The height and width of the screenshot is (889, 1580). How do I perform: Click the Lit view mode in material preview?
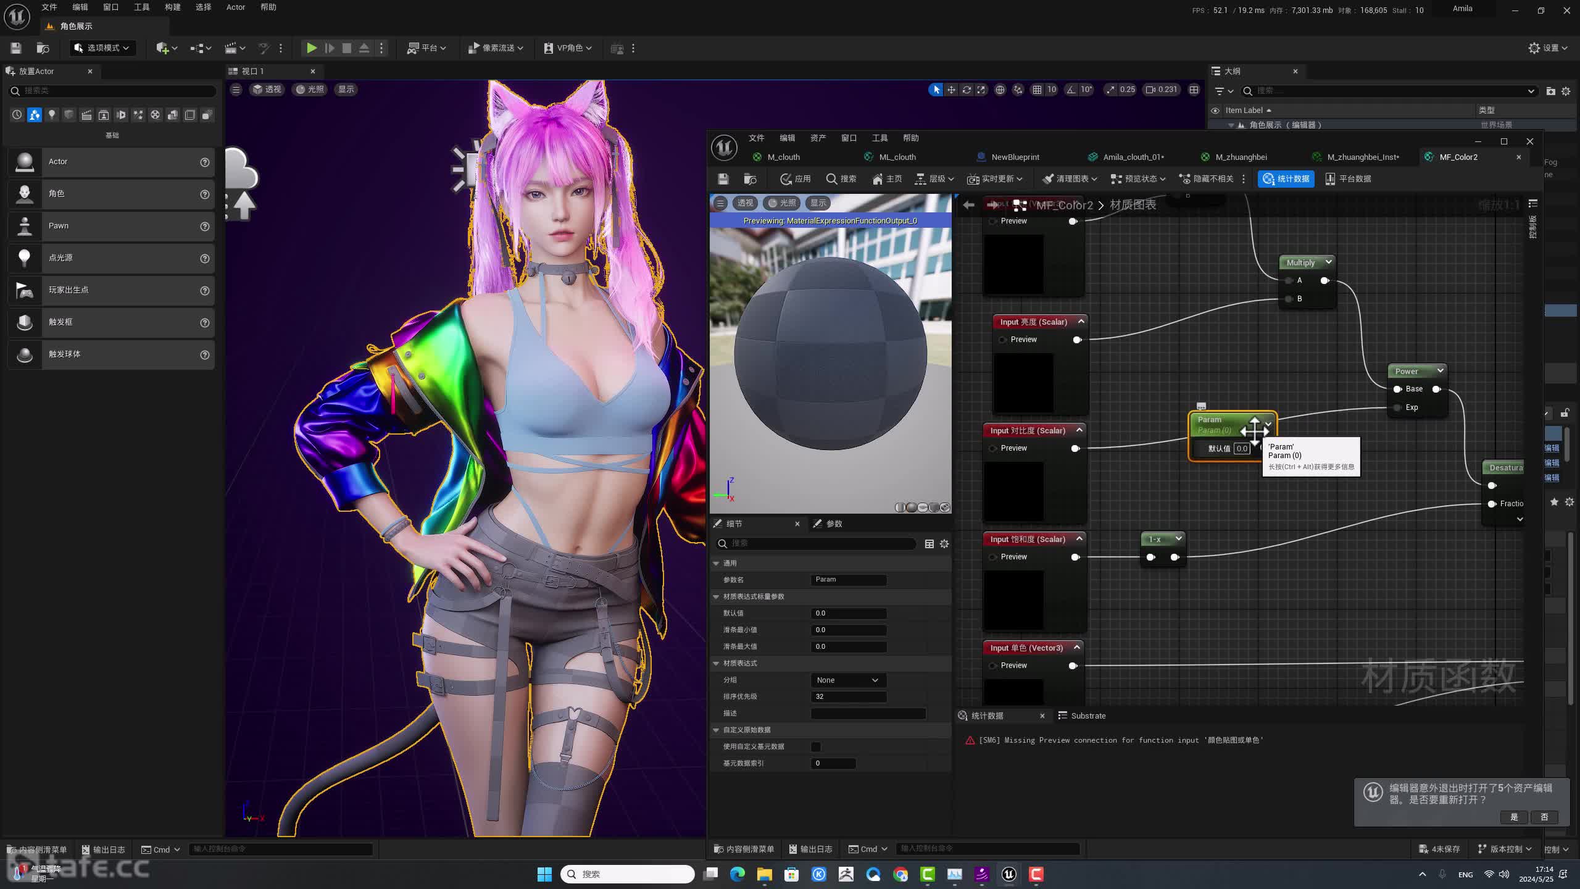click(x=782, y=203)
